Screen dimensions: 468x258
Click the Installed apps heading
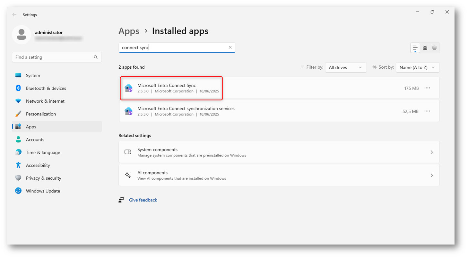pos(180,31)
